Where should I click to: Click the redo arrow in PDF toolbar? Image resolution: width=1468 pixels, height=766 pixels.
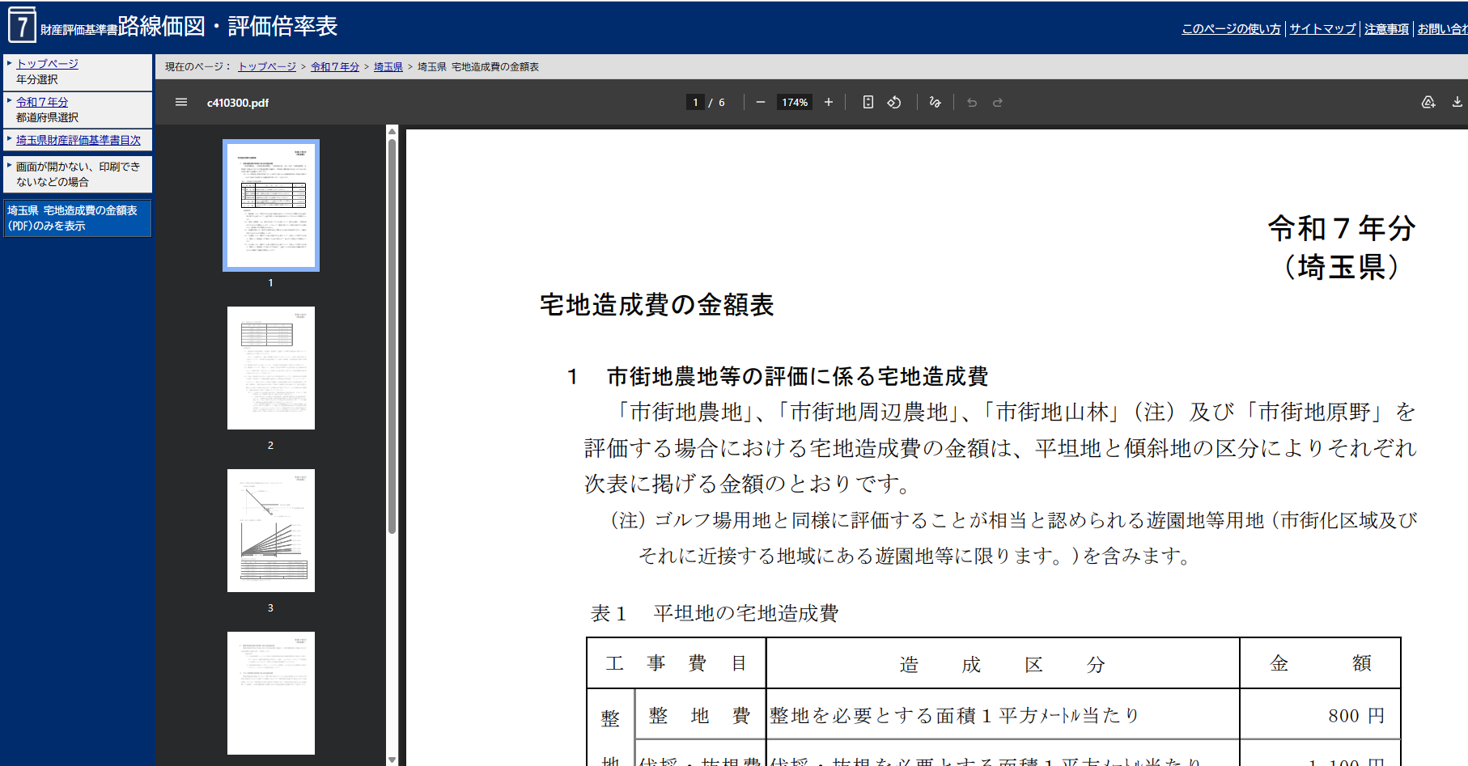click(998, 103)
